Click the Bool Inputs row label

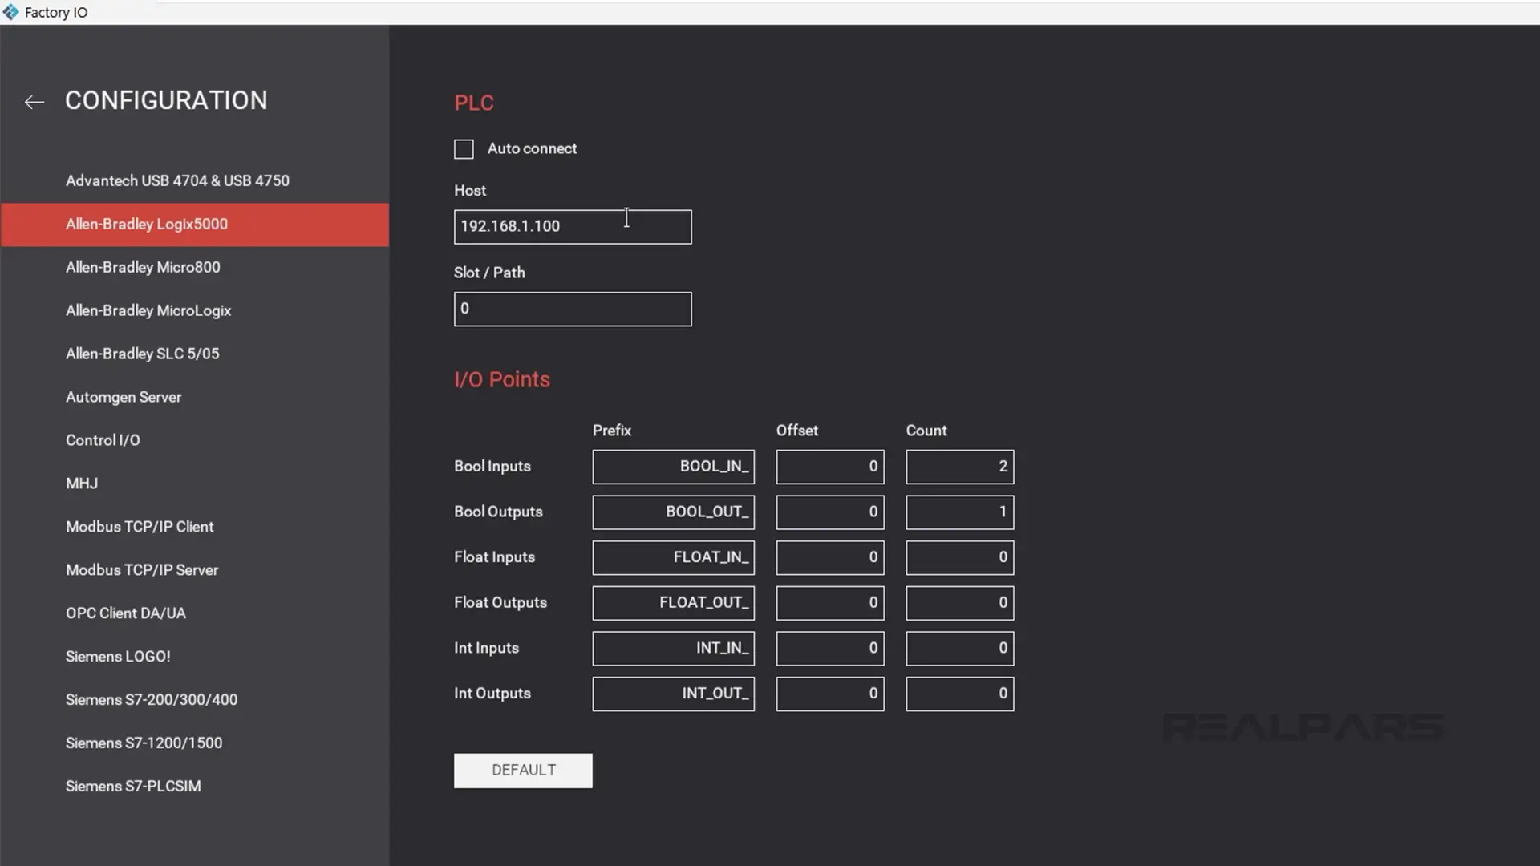[x=492, y=467]
